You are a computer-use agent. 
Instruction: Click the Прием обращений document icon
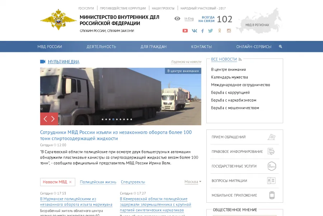tap(272, 137)
